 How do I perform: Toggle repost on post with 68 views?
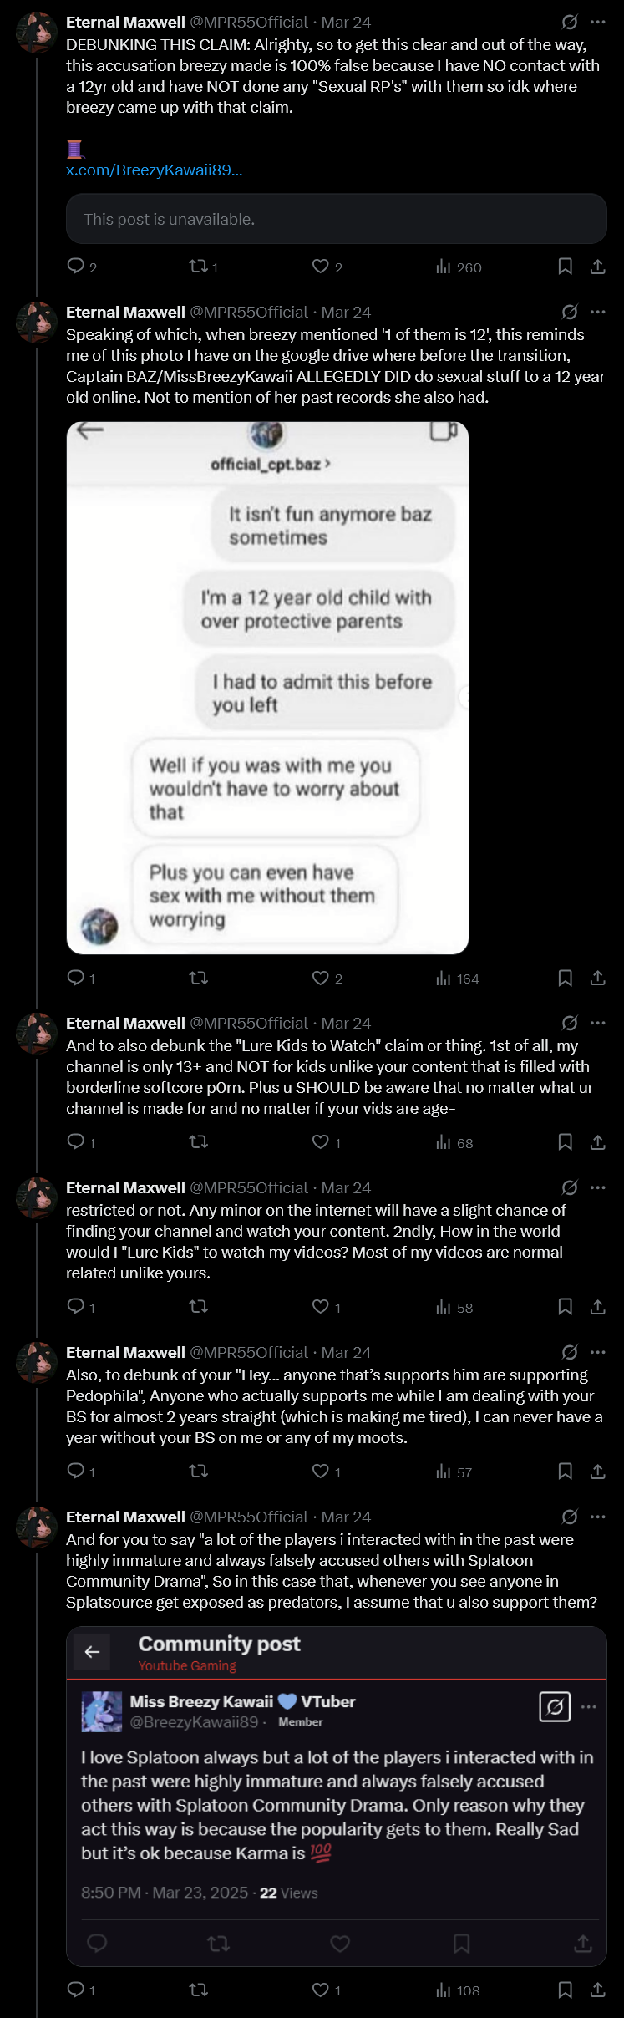tap(198, 1141)
